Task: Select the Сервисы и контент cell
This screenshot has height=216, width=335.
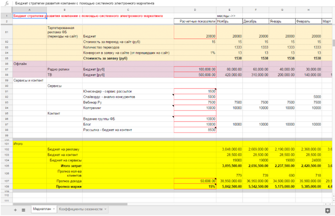Action: pos(29,80)
